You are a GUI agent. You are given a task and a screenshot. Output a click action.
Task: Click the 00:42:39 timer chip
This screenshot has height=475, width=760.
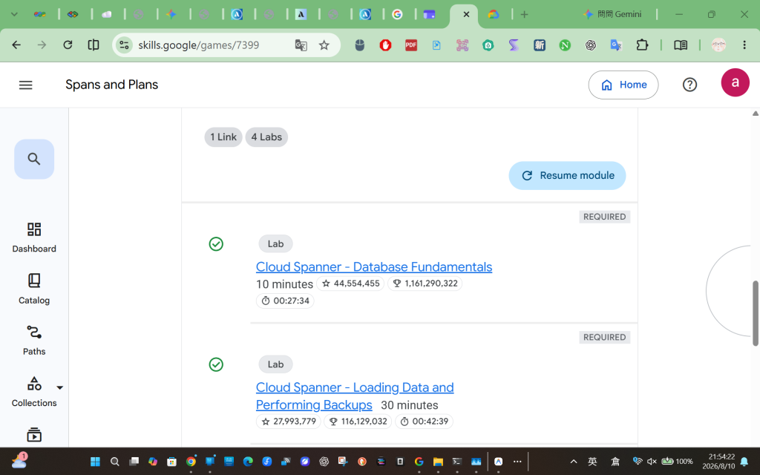[x=424, y=422]
